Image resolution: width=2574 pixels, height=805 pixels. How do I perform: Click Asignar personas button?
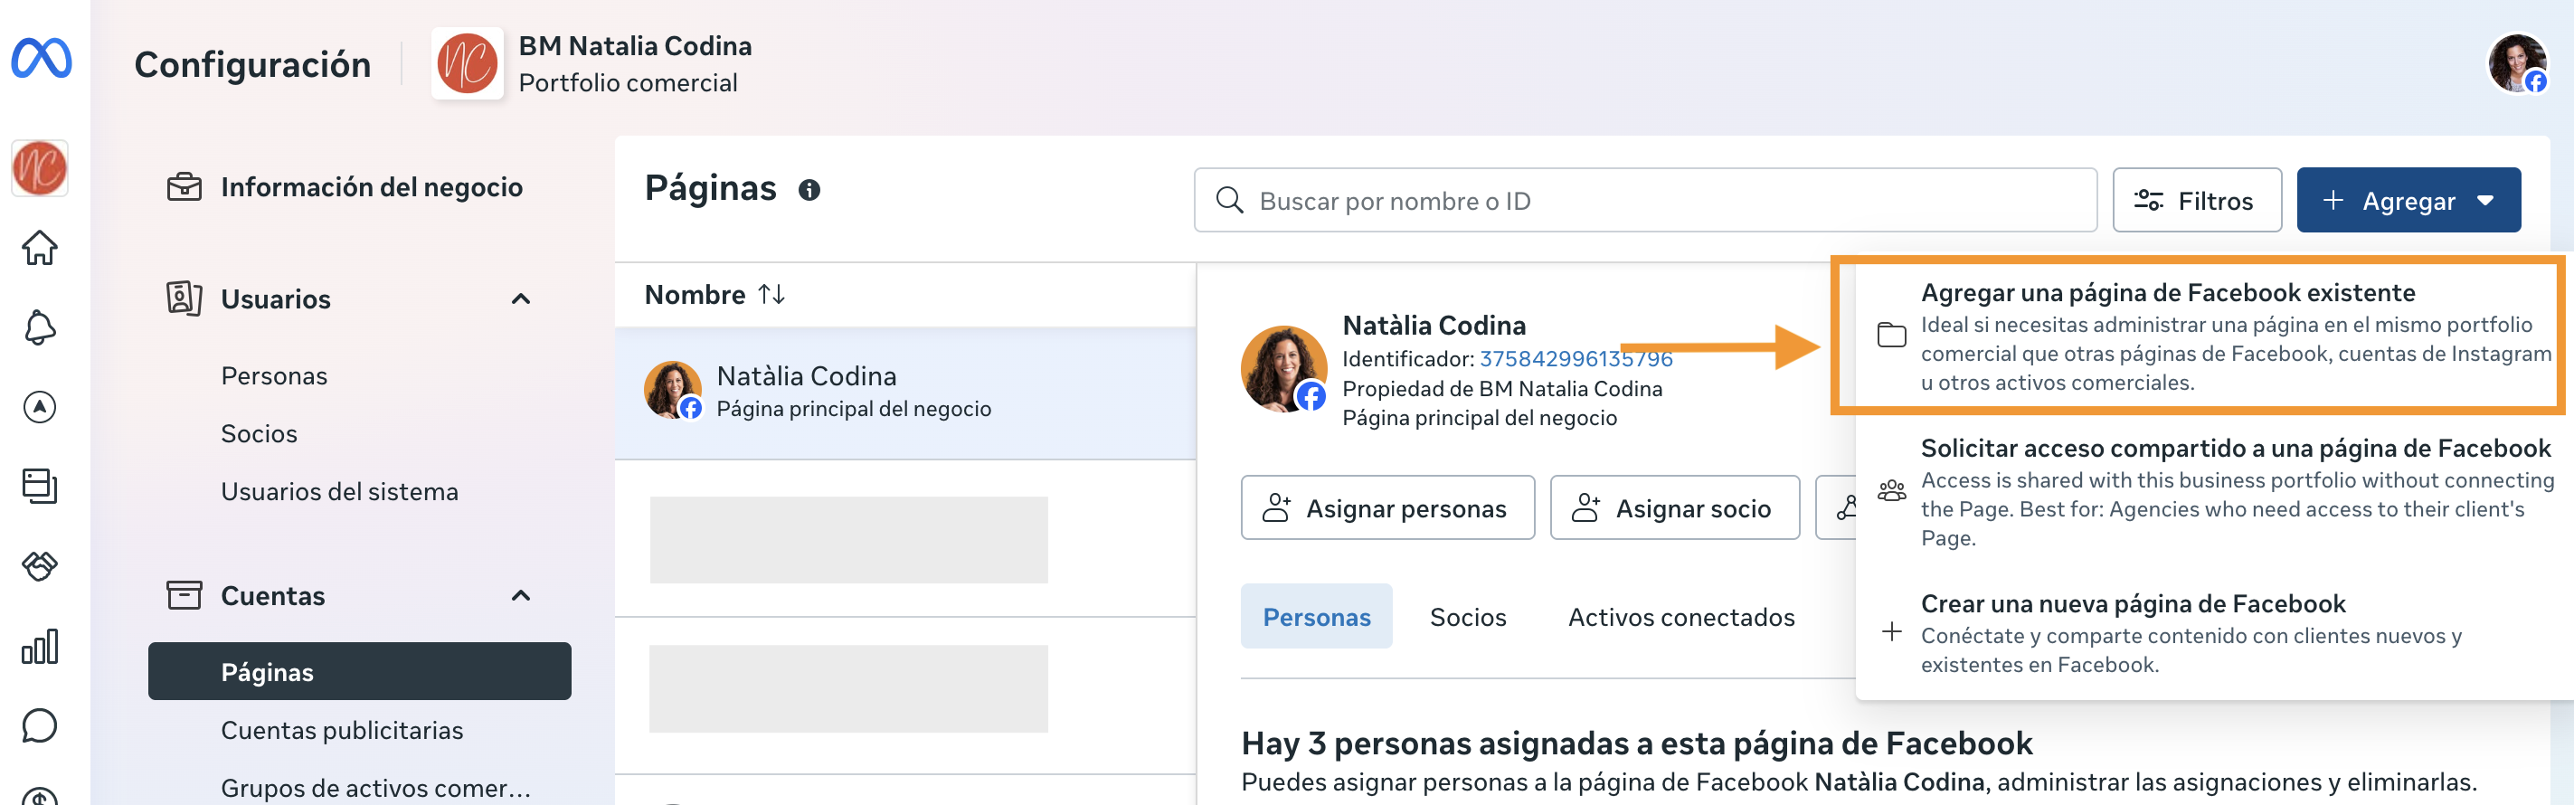point(1388,508)
